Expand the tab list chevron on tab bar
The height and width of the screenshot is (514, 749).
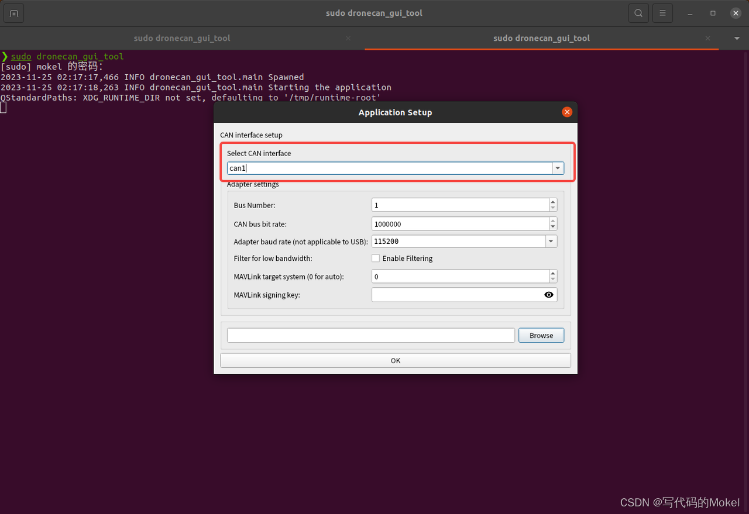click(x=736, y=38)
